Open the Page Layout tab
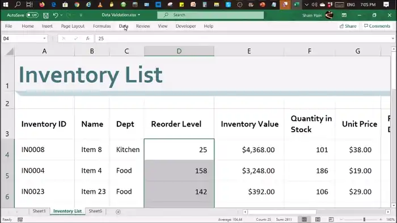The height and width of the screenshot is (223, 397). [x=73, y=26]
